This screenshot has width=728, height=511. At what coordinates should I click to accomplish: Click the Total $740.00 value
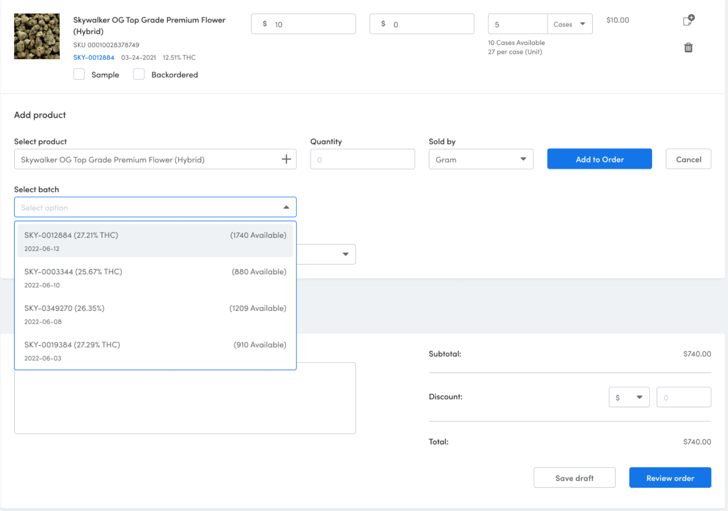point(697,442)
